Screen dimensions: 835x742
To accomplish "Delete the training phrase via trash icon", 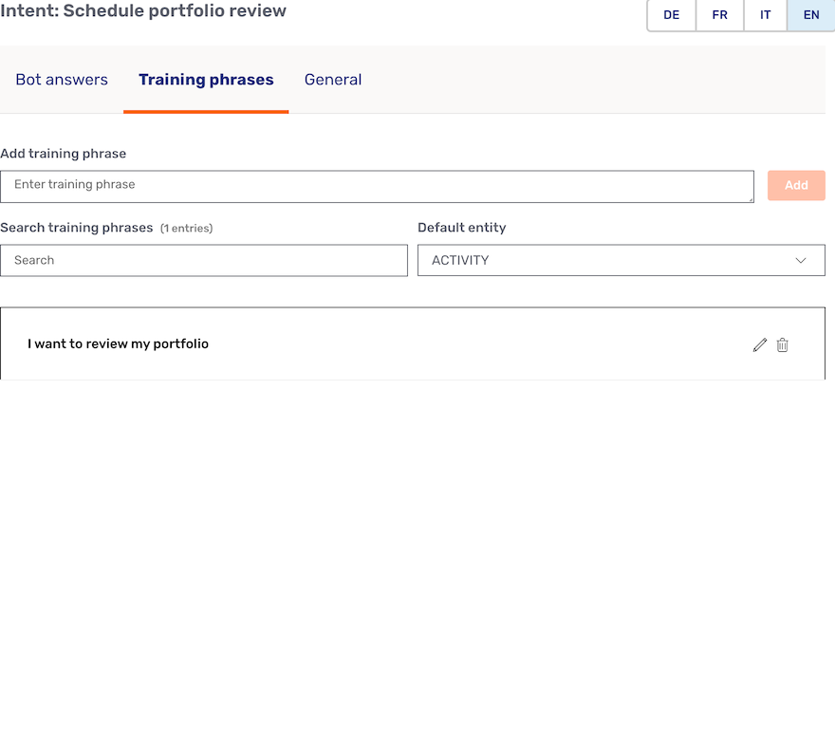I will (x=782, y=344).
